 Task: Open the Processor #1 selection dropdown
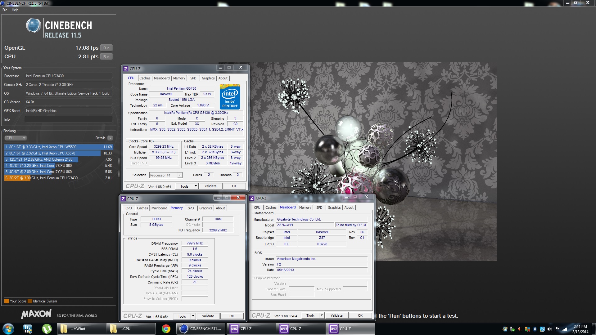click(165, 175)
